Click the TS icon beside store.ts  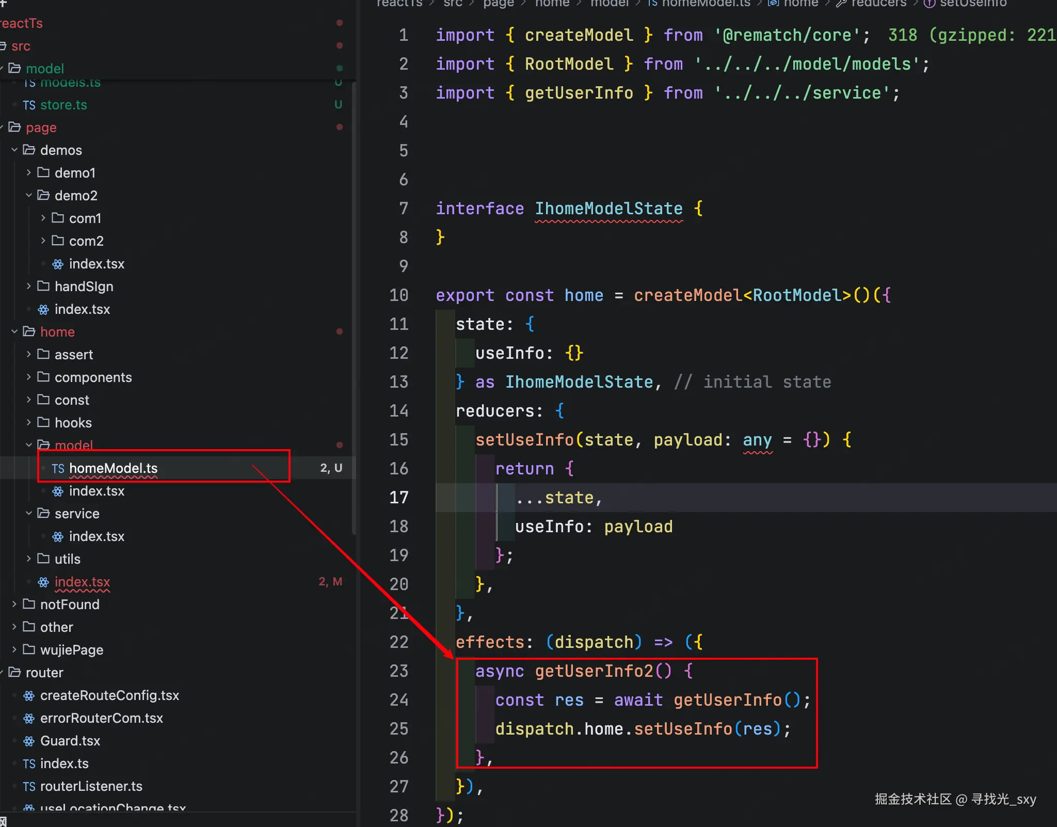(x=29, y=105)
